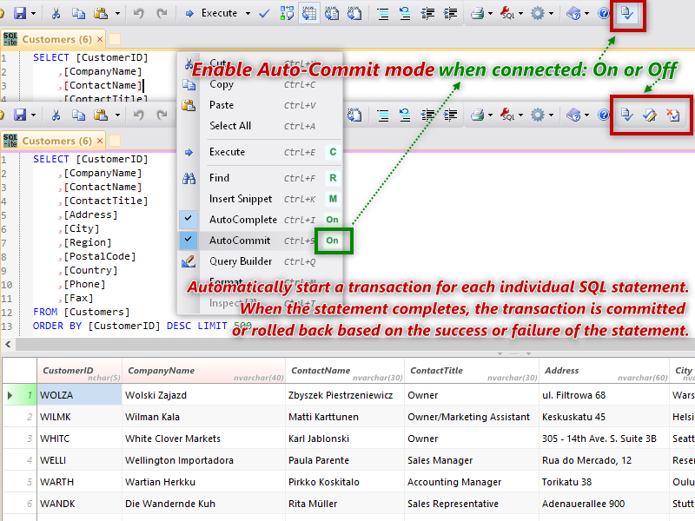
Task: Toggle the highlighted results-to-grid toolbar icon
Action: pyautogui.click(x=309, y=13)
